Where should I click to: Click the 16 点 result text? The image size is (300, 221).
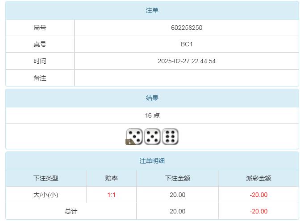tap(152, 115)
